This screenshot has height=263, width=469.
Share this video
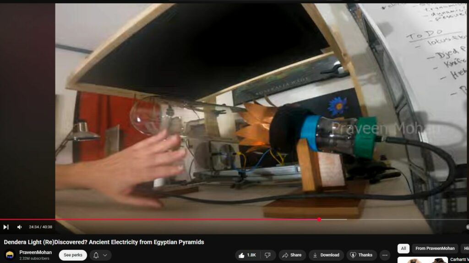pos(292,255)
